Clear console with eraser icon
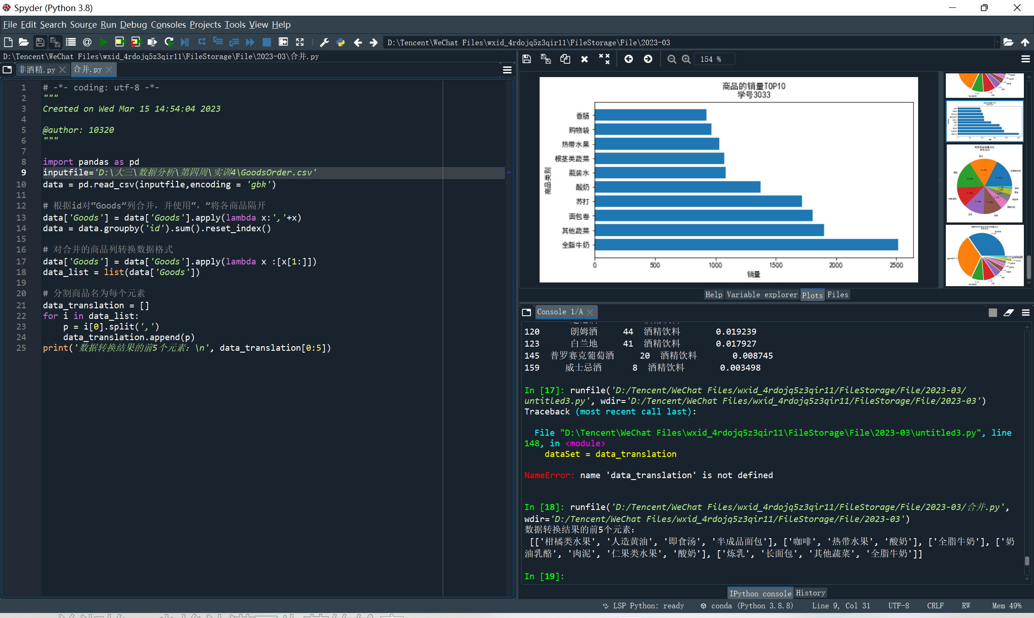Image resolution: width=1034 pixels, height=618 pixels. click(1009, 312)
